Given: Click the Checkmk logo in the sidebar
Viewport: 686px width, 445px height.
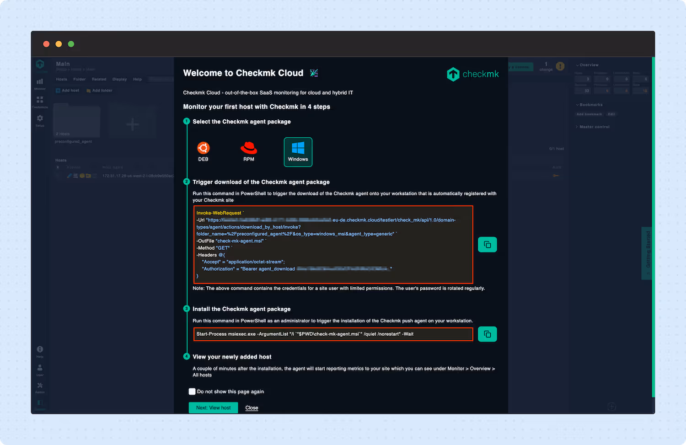Looking at the screenshot, I should pos(40,64).
